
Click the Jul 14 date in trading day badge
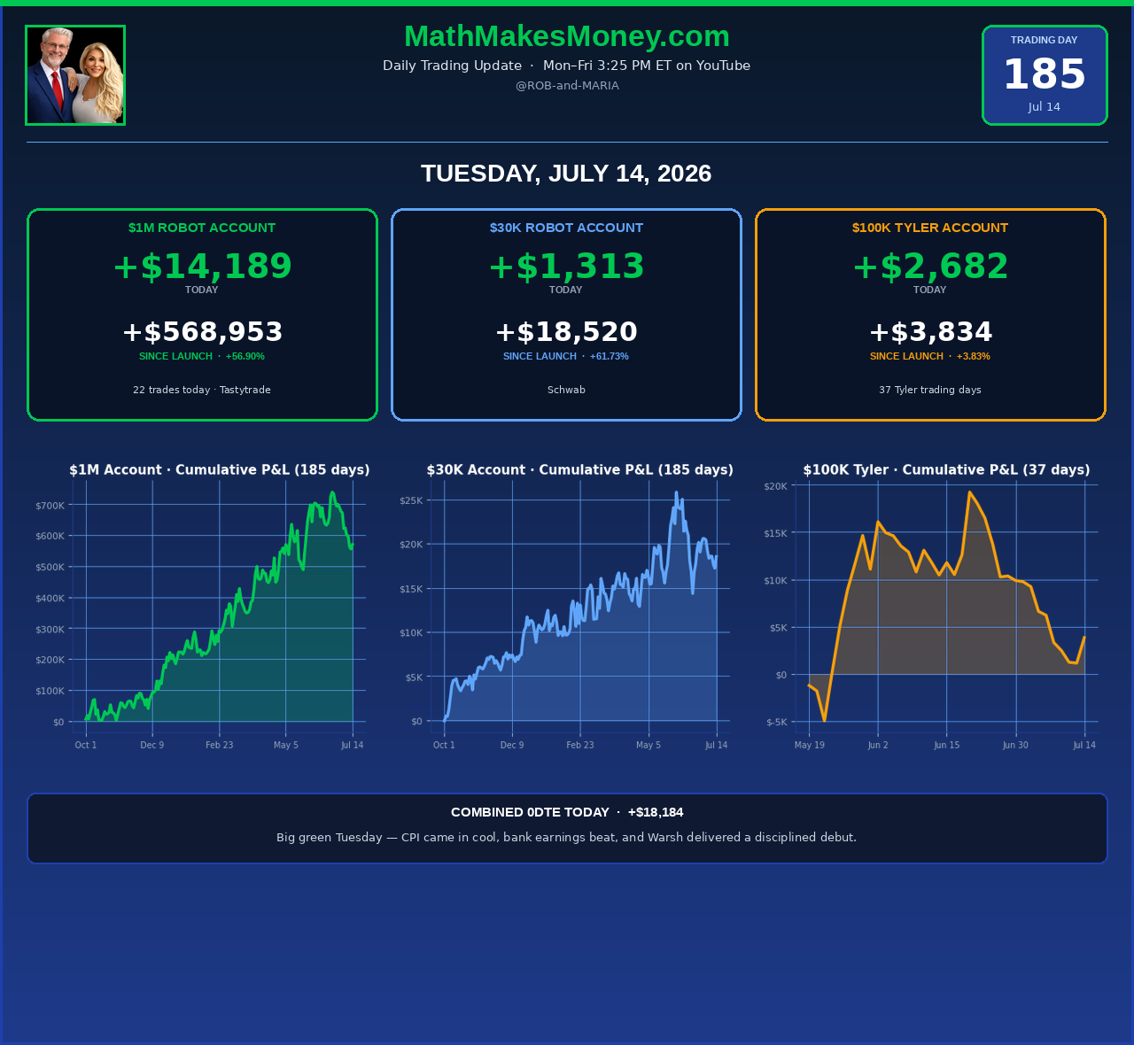point(1045,107)
